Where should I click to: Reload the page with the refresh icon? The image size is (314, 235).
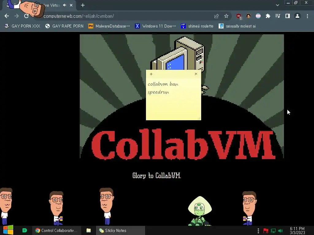[x=26, y=16]
